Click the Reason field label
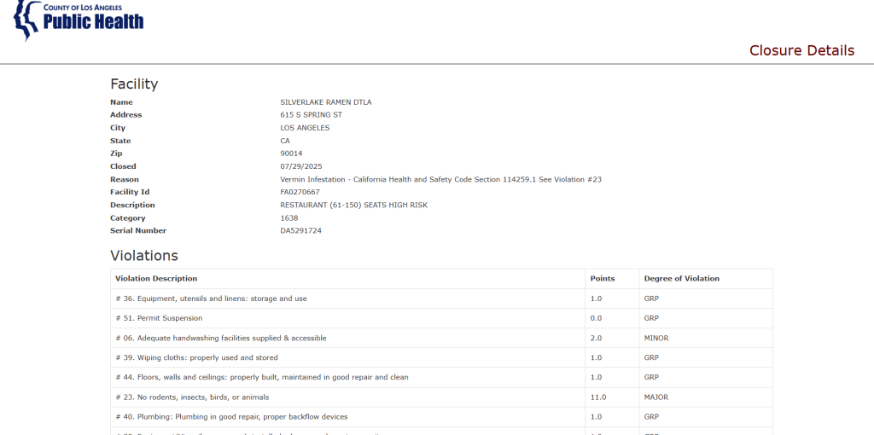 (x=125, y=179)
